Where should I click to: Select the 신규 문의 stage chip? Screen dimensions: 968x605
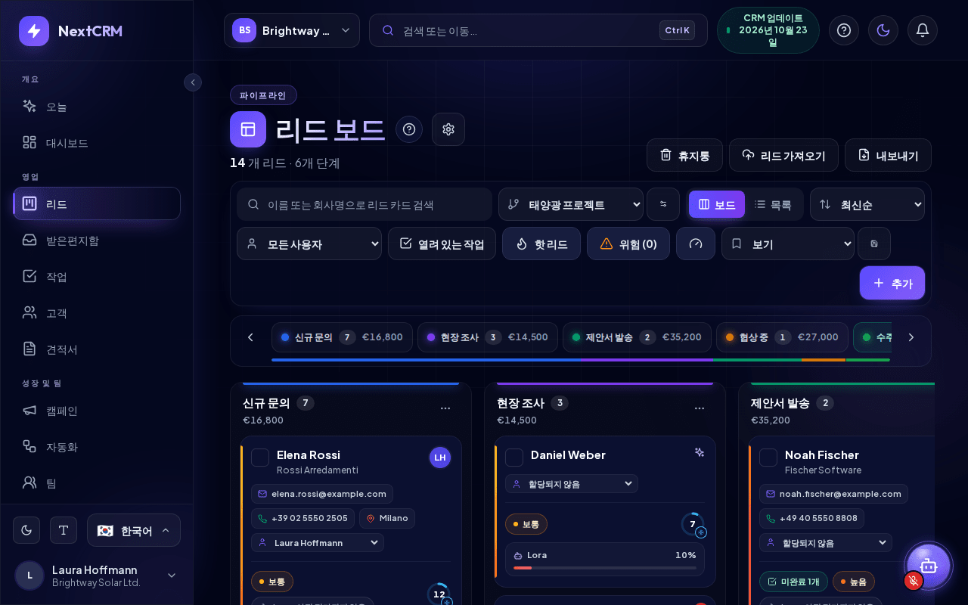343,337
